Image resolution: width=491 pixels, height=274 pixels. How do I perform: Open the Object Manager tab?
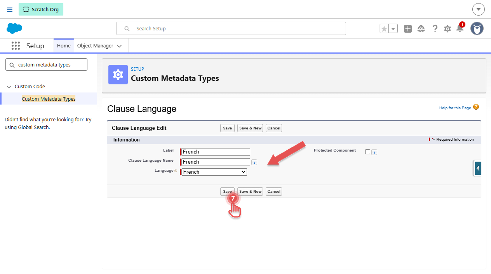pyautogui.click(x=95, y=46)
